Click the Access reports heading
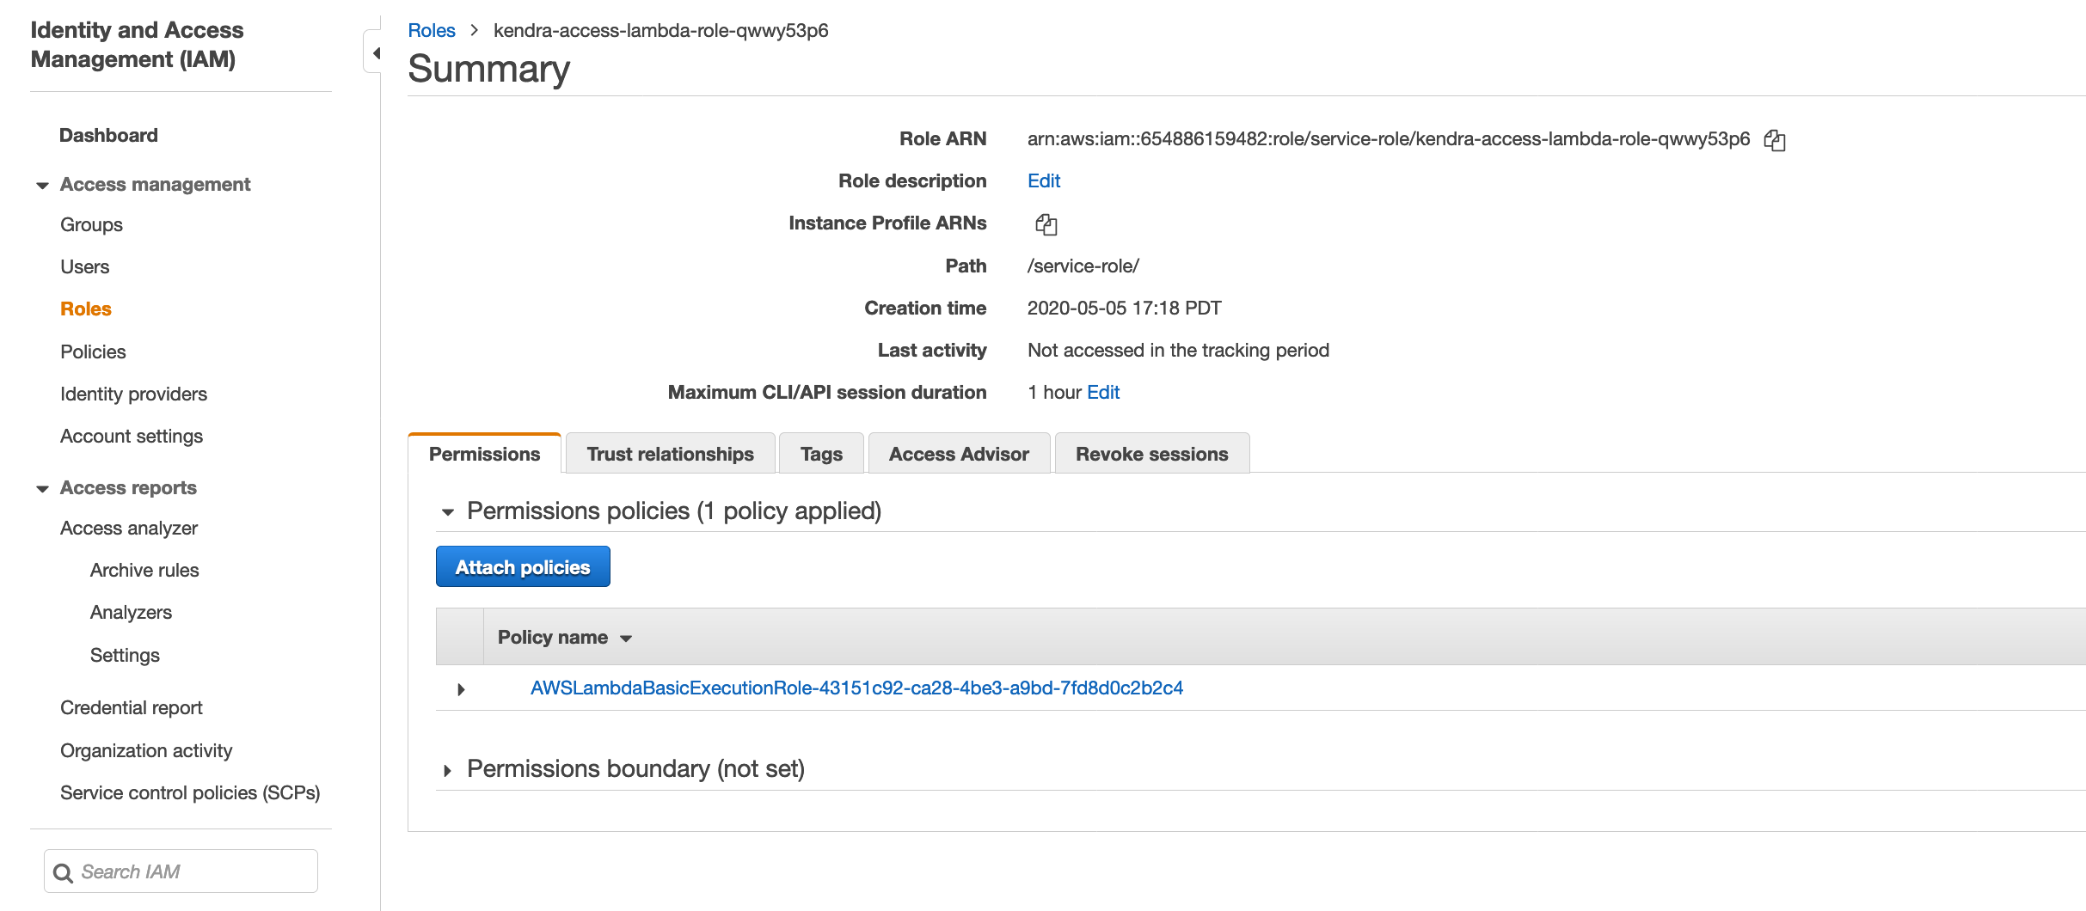2086x911 pixels. (x=128, y=487)
